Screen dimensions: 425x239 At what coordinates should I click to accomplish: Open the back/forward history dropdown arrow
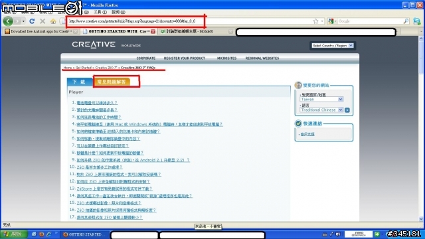[x=24, y=21]
